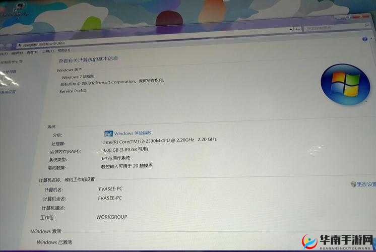Click the '分级:' label
The height and width of the screenshot is (252, 376).
coord(57,135)
